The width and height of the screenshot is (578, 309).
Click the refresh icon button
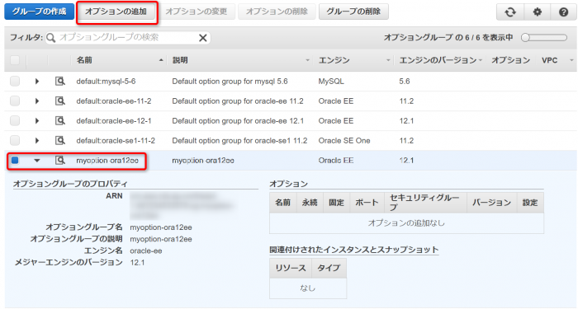point(510,12)
